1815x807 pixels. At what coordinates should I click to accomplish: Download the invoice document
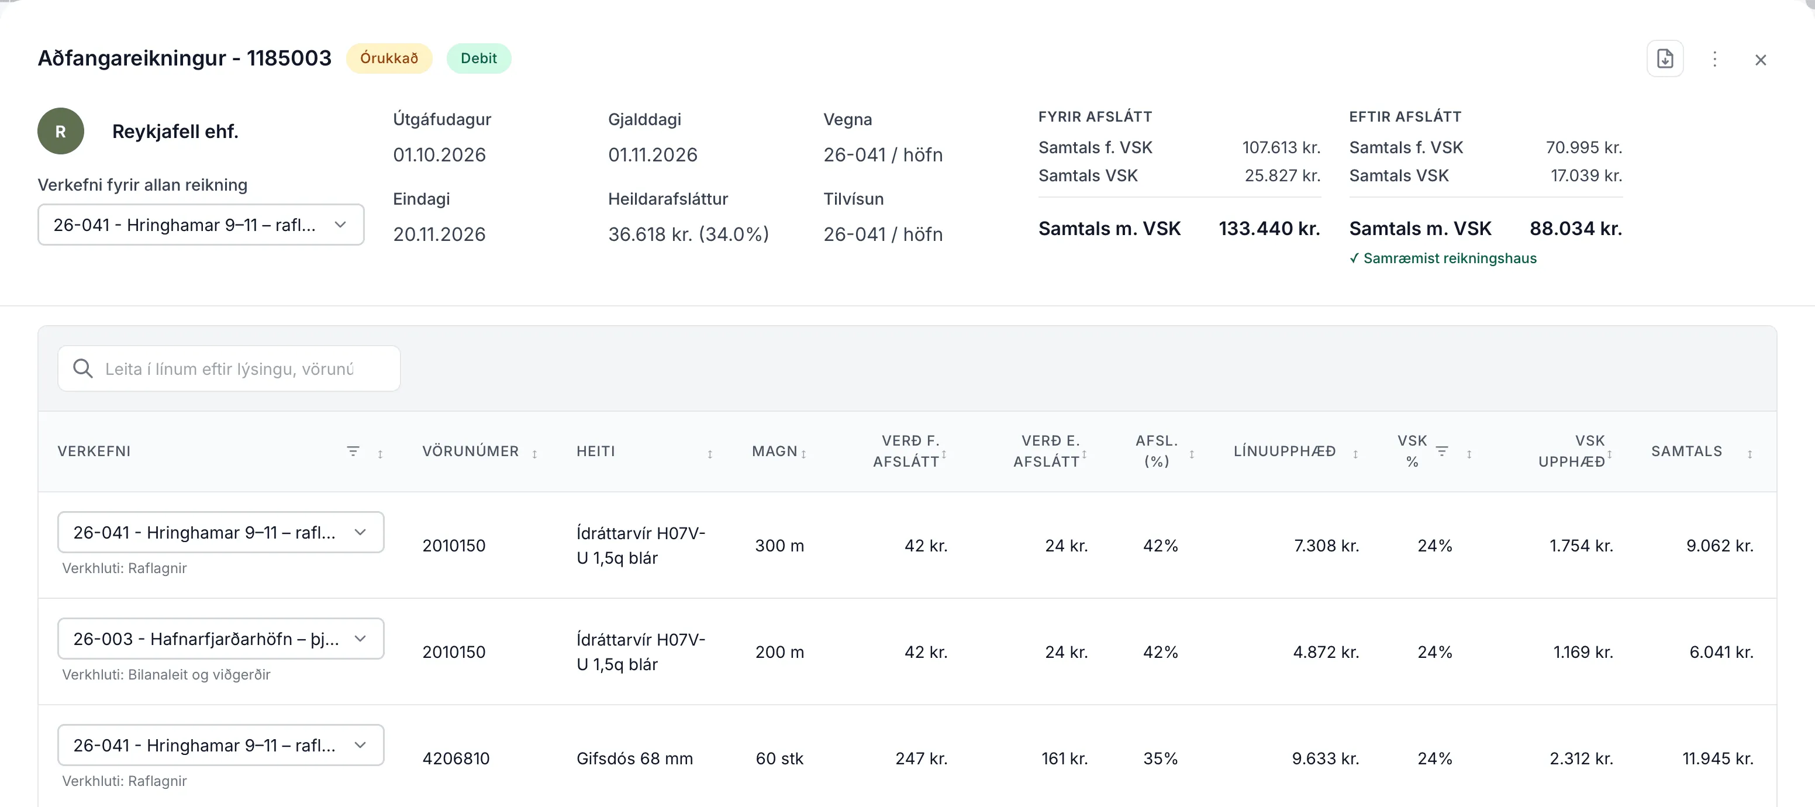tap(1665, 58)
